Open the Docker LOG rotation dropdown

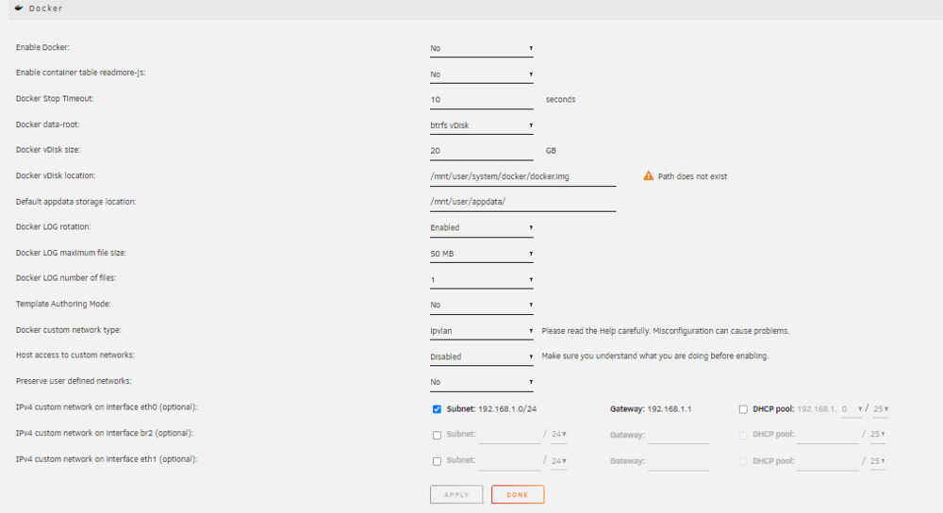481,227
